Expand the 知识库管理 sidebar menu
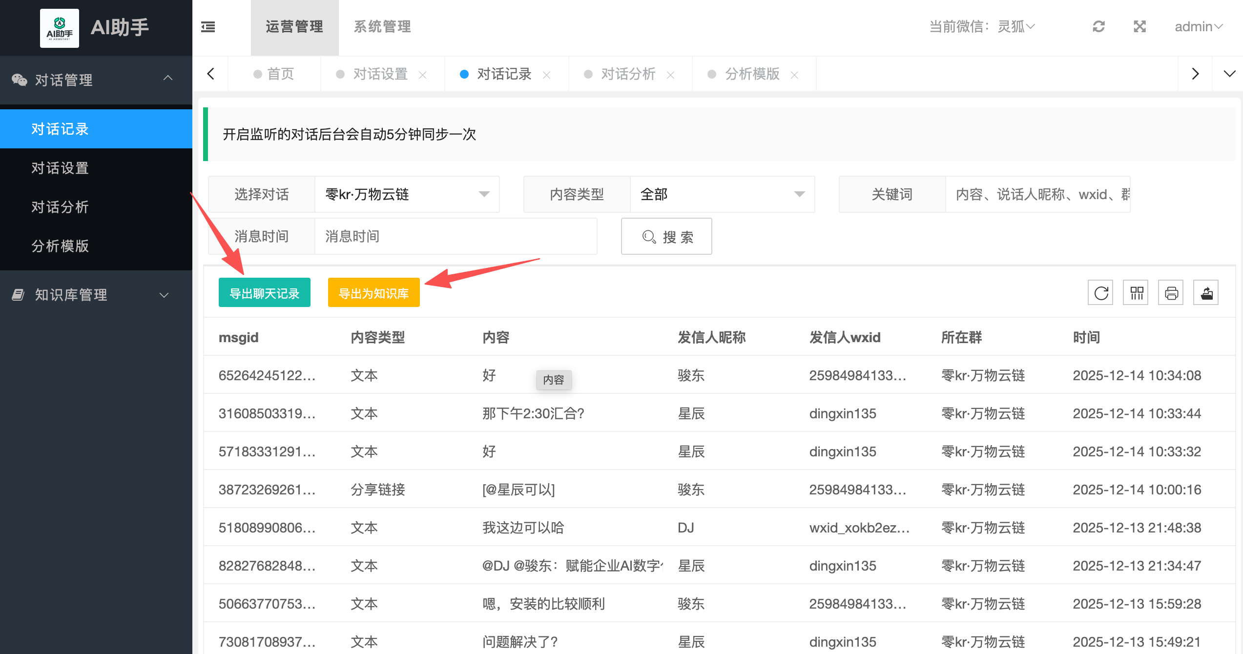The height and width of the screenshot is (654, 1243). point(96,295)
